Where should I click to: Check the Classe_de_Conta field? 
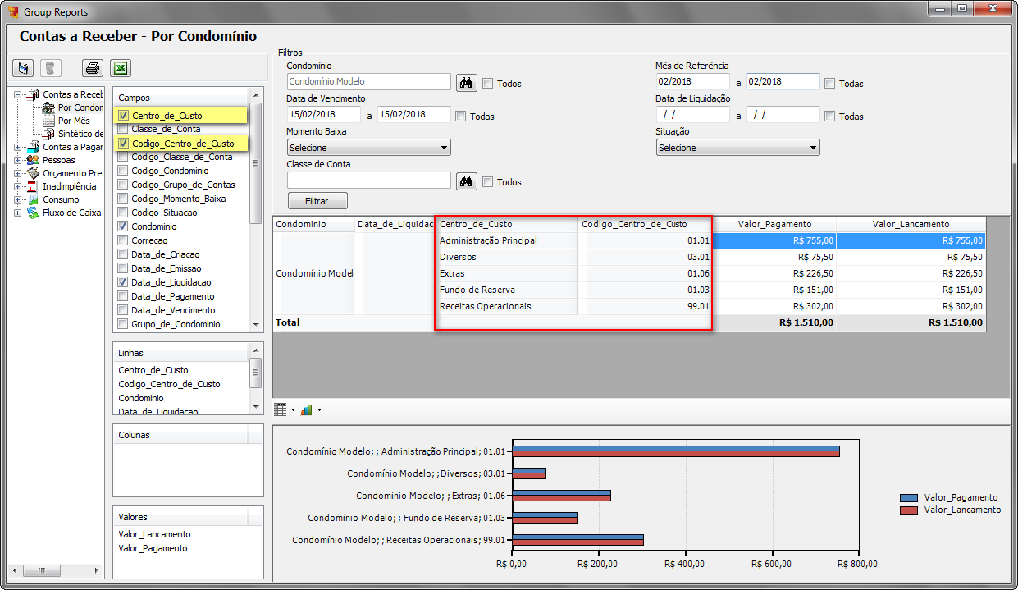tap(123, 129)
